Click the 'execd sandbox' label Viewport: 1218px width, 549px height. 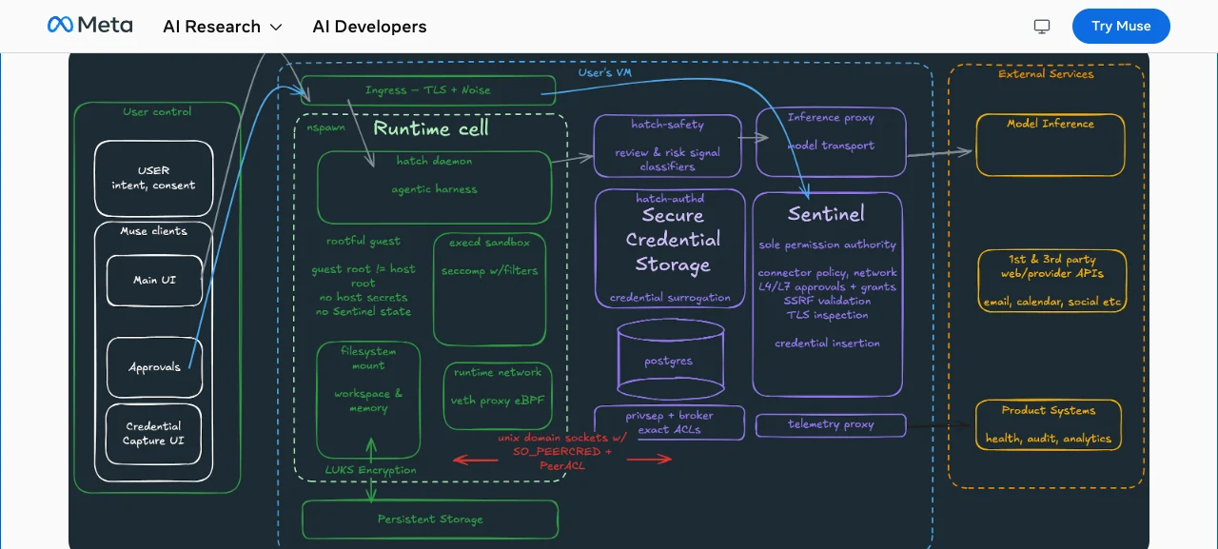(489, 243)
